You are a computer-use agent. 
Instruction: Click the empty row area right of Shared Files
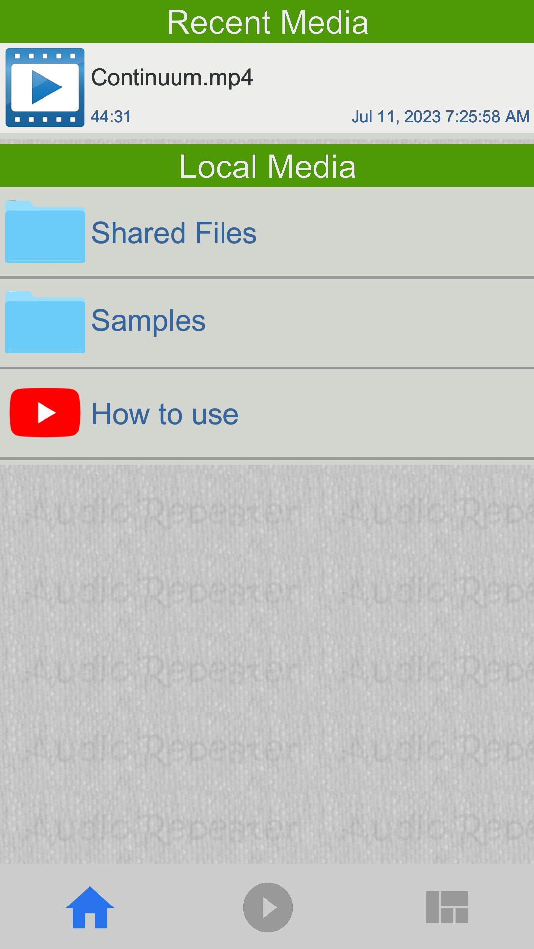click(396, 232)
